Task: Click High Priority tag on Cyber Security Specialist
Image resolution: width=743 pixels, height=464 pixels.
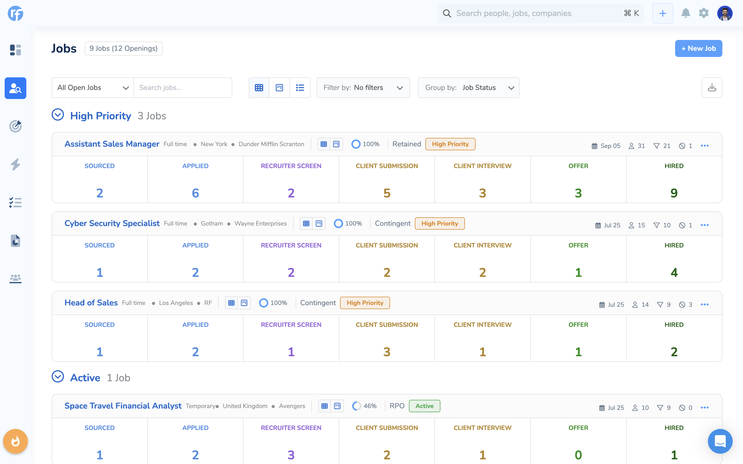Action: click(x=440, y=224)
